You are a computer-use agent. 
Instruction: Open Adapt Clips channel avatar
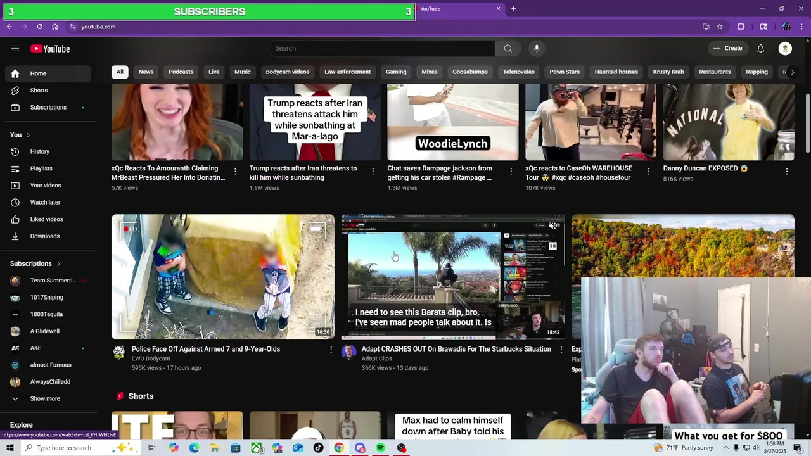(x=348, y=352)
